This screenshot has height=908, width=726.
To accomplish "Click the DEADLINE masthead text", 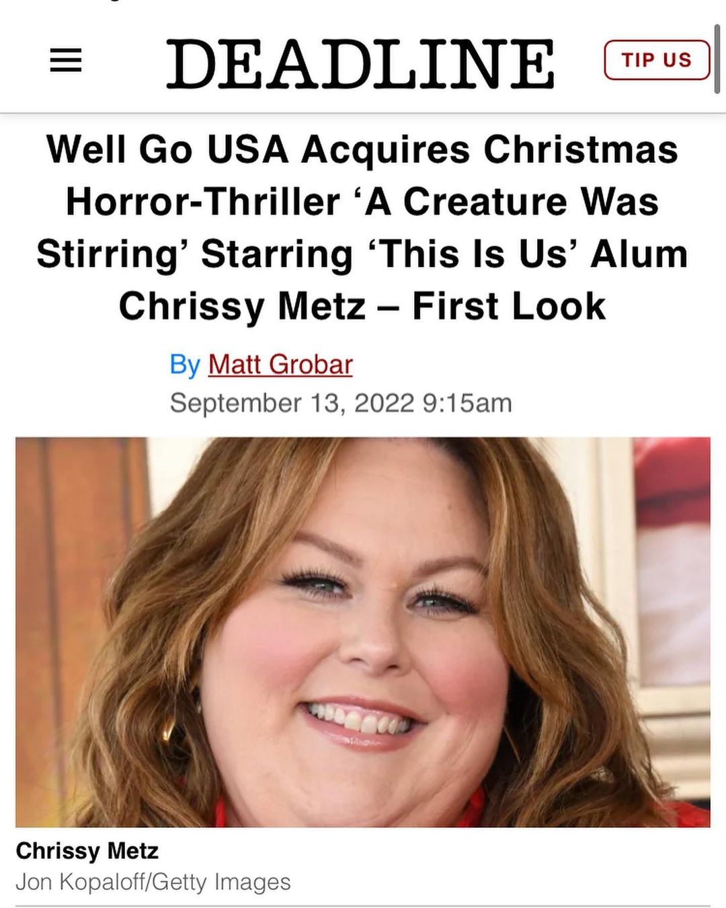I will point(360,63).
